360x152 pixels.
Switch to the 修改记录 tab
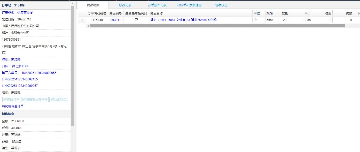pyautogui.click(x=125, y=5)
